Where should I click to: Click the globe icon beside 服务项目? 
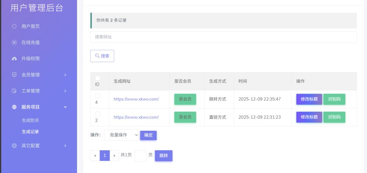pos(14,107)
